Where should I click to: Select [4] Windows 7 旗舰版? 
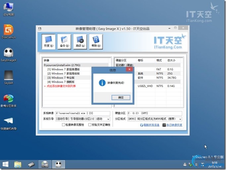pyautogui.click(x=61, y=82)
